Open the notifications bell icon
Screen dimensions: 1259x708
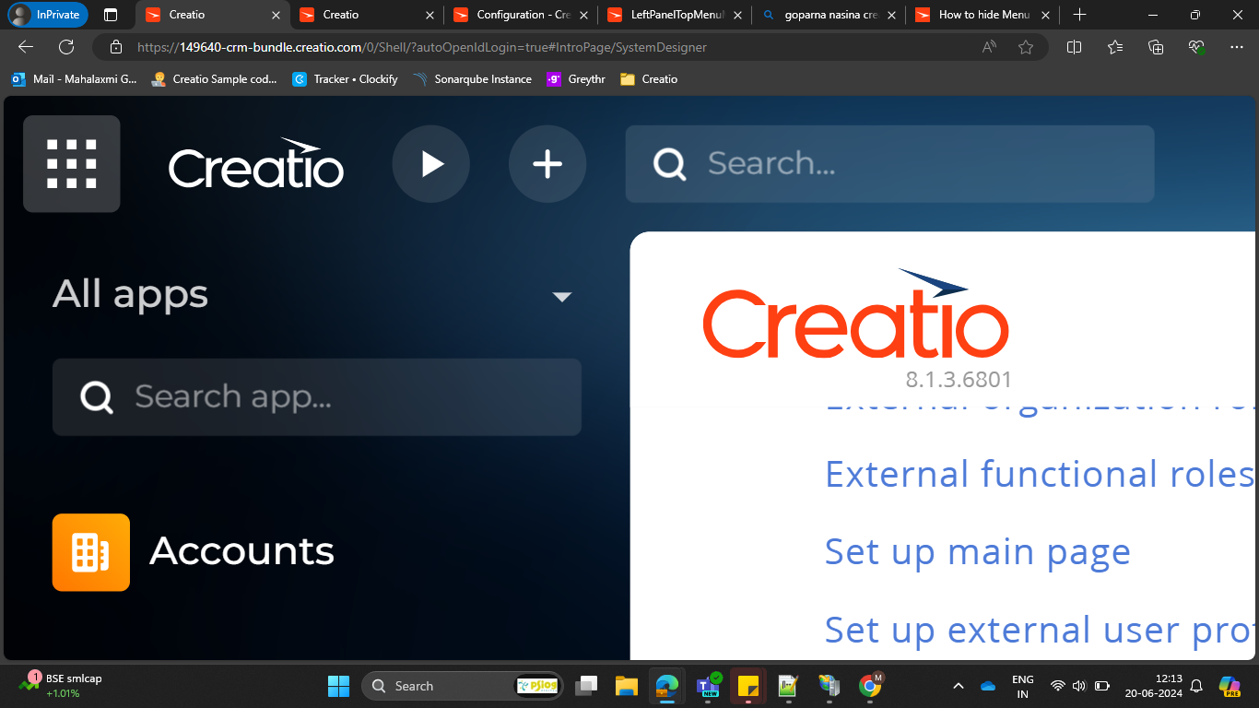coord(1196,686)
